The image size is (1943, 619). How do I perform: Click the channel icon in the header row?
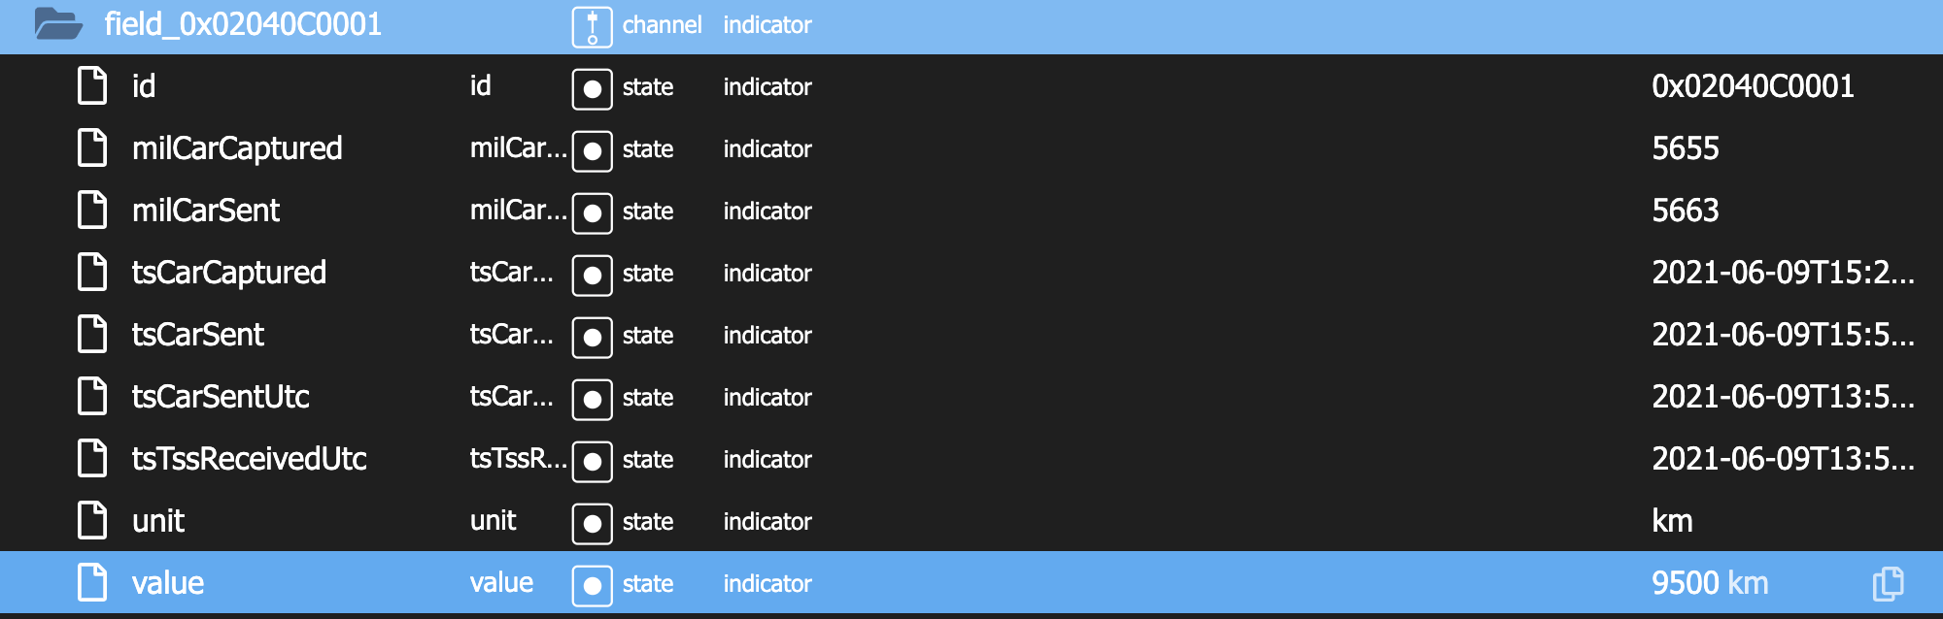click(x=592, y=24)
